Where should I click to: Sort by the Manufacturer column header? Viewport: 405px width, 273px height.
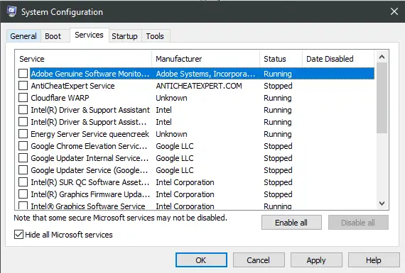tap(205, 59)
